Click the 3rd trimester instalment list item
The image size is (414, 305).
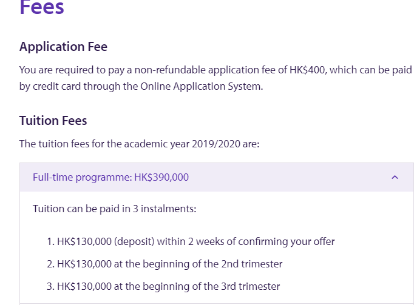pos(163,286)
